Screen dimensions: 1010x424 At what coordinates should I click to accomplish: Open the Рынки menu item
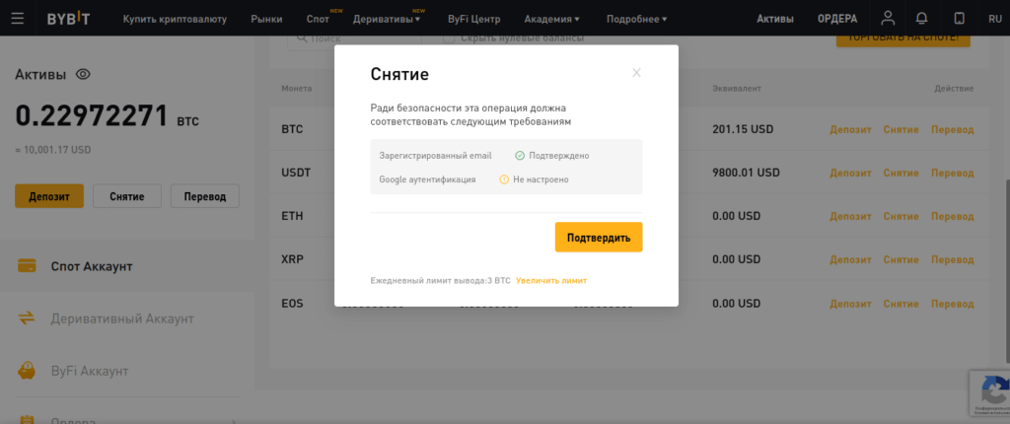click(x=266, y=19)
